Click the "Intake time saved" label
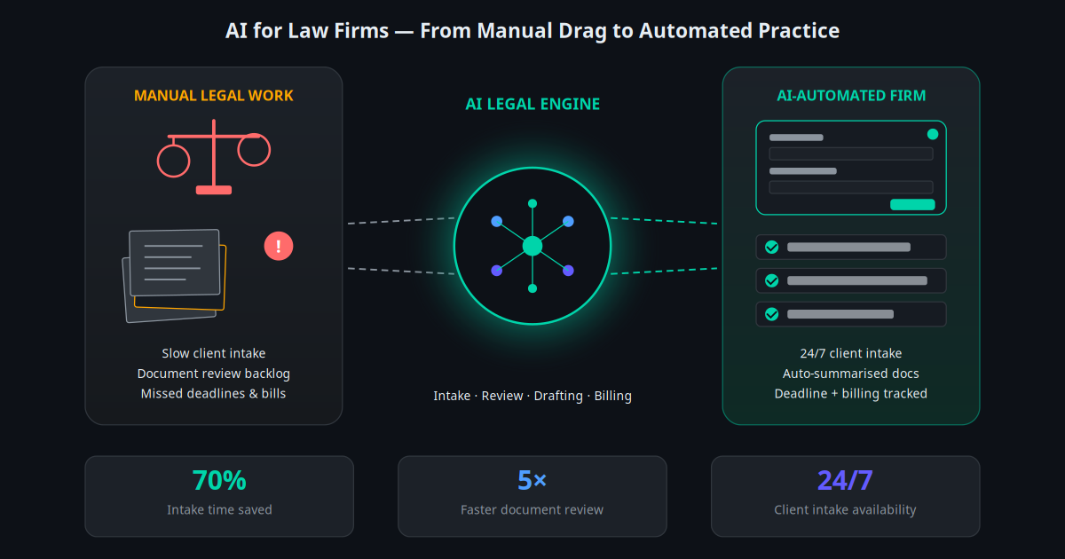This screenshot has width=1065, height=559. (x=219, y=510)
